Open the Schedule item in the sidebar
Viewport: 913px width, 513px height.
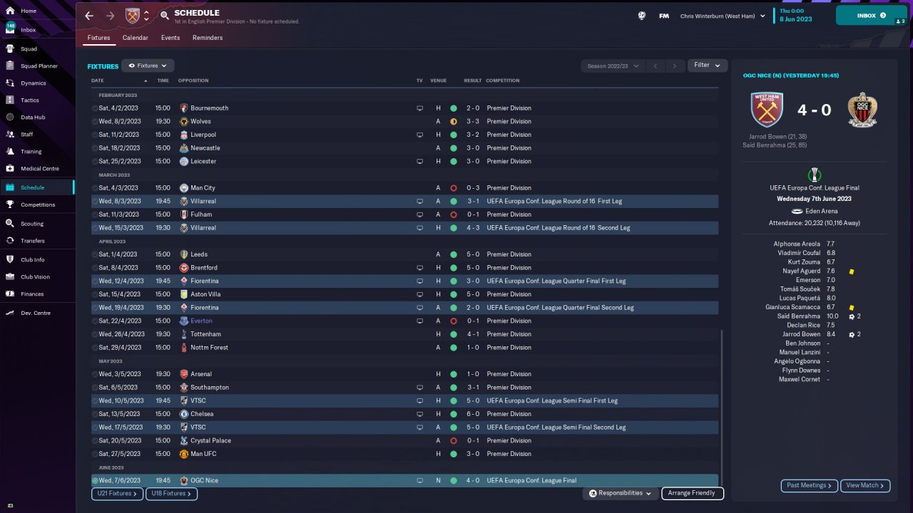tap(37, 187)
